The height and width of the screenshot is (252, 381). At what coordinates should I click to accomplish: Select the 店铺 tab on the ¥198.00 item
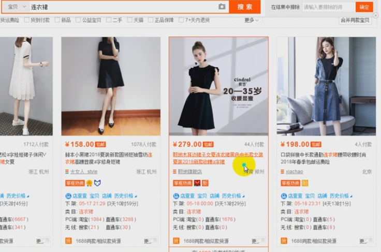[322, 196]
